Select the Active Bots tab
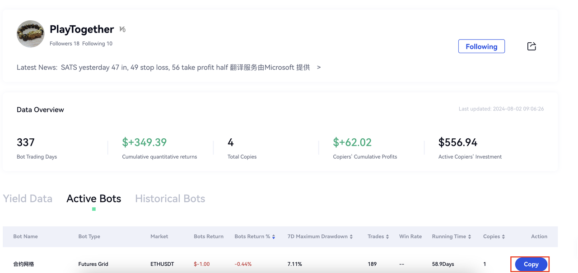The width and height of the screenshot is (578, 273). [93, 199]
